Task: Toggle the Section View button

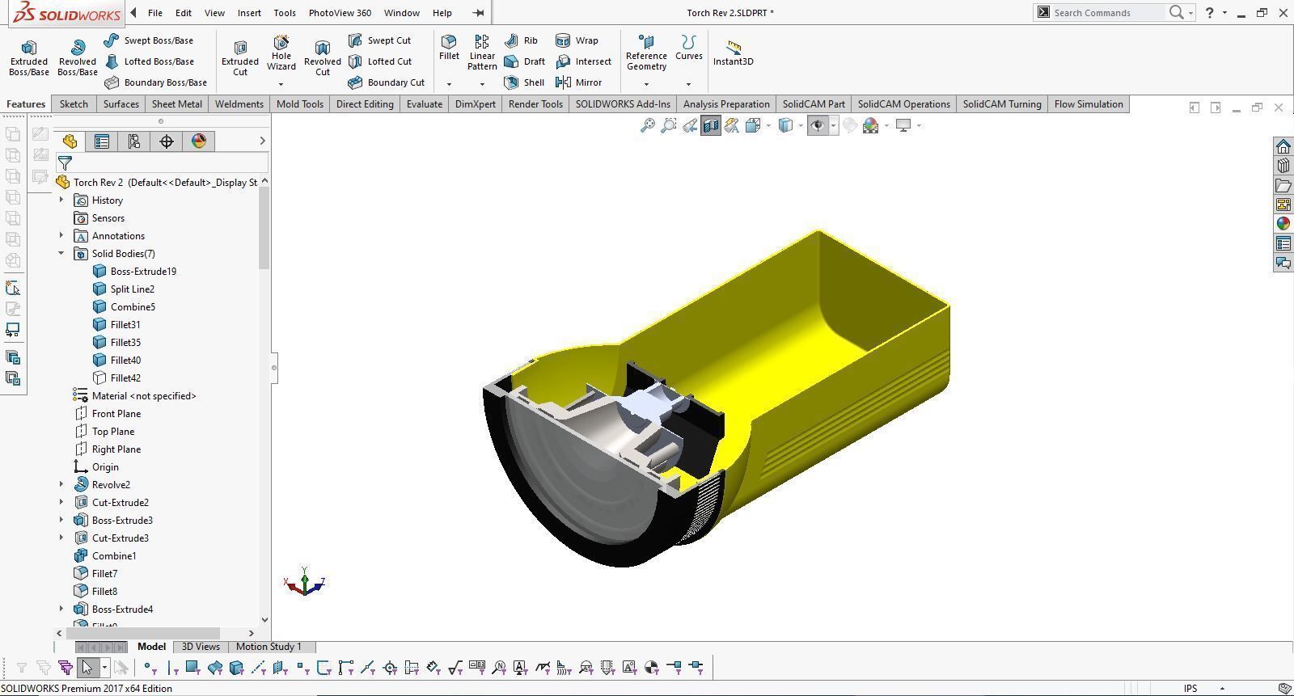Action: pyautogui.click(x=710, y=125)
